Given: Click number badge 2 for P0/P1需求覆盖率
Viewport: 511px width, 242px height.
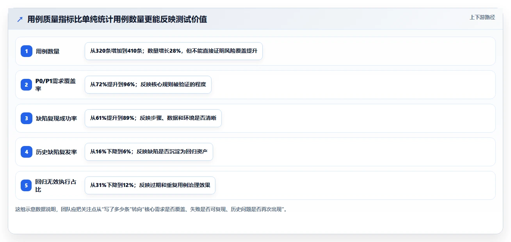Looking at the screenshot, I should (27, 85).
